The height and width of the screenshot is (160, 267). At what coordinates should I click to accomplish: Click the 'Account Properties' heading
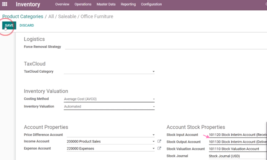pos(46,127)
